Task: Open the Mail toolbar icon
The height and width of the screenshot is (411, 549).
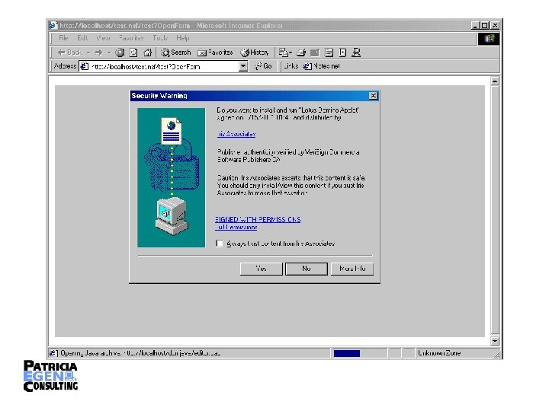Action: click(283, 53)
